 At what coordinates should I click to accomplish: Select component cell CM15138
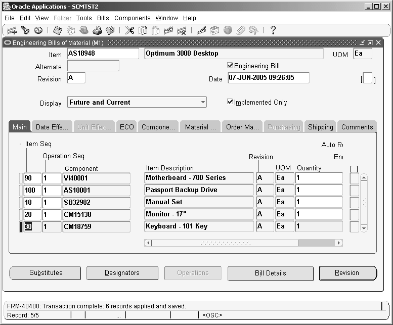click(96, 214)
